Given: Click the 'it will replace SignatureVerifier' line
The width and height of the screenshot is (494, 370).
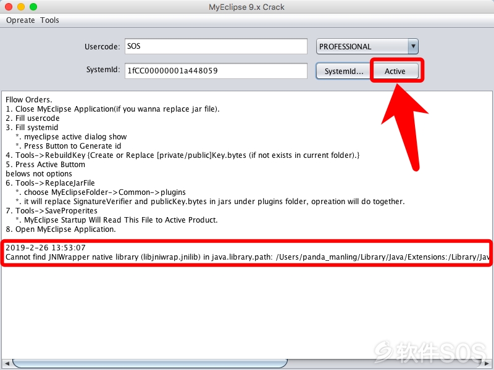Looking at the screenshot, I should (x=210, y=202).
